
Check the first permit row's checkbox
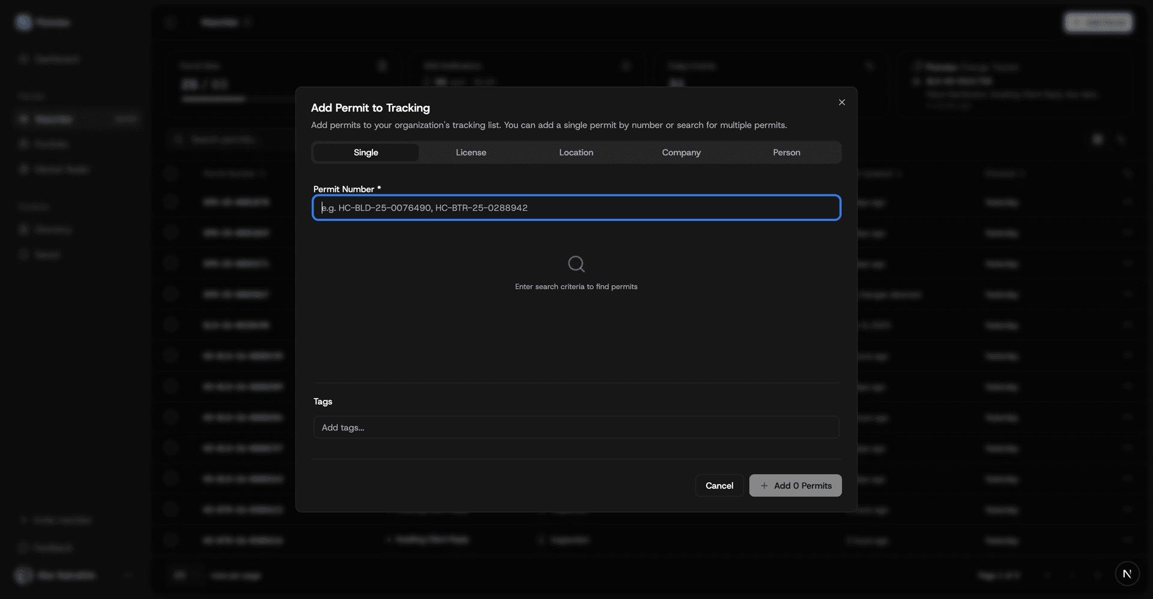tap(171, 202)
